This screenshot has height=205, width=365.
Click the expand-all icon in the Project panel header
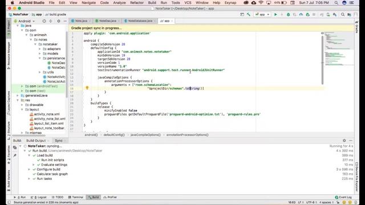(x=51, y=21)
